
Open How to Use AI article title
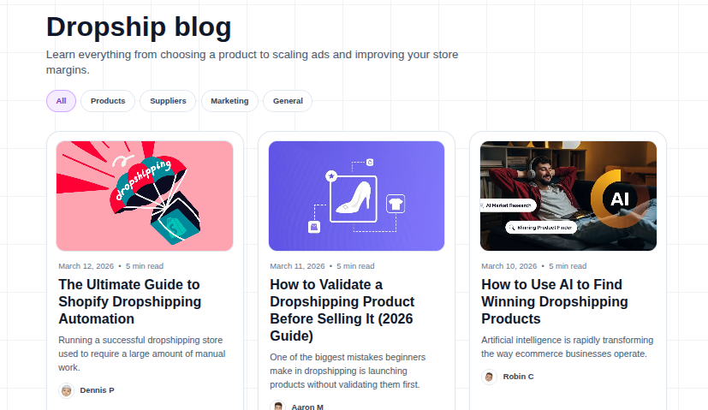[554, 301]
